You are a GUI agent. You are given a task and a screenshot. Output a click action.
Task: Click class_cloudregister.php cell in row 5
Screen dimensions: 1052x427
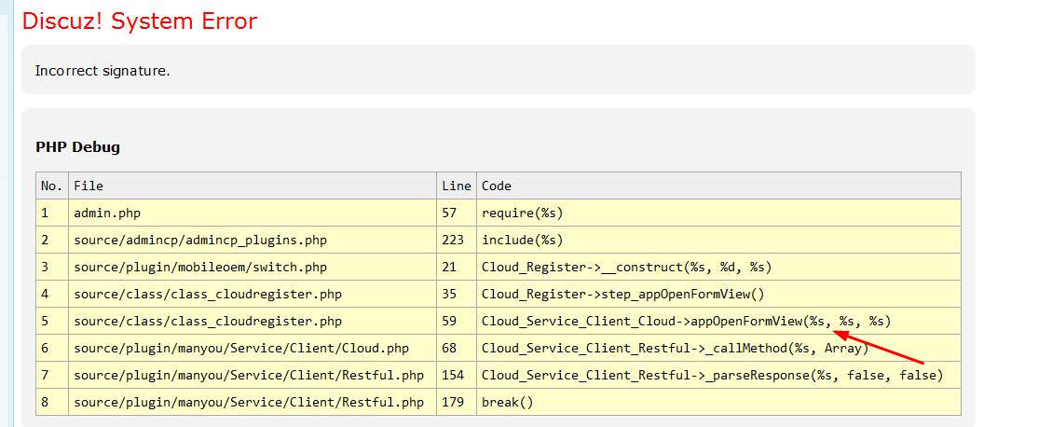point(253,321)
